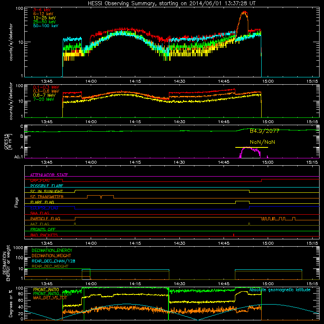Viewport: 324px width, 324px height.
Task: Click the 13:45 tick label under keV panel
Action: coord(47,81)
